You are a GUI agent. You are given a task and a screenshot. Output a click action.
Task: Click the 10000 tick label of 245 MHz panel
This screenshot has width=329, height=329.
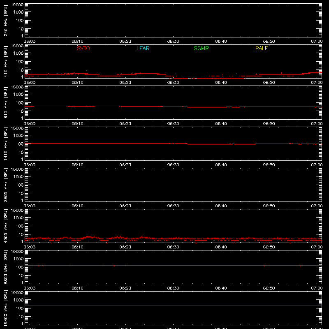coord(17,5)
